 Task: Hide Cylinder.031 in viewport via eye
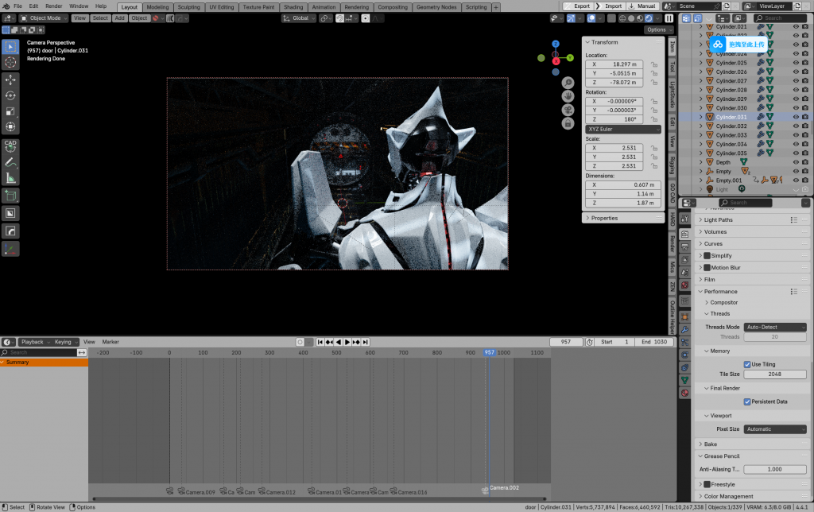click(x=796, y=117)
